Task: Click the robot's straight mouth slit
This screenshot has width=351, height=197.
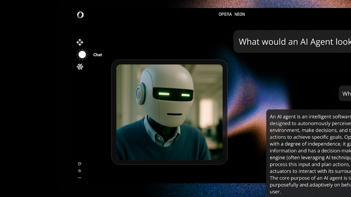Action: (174, 114)
